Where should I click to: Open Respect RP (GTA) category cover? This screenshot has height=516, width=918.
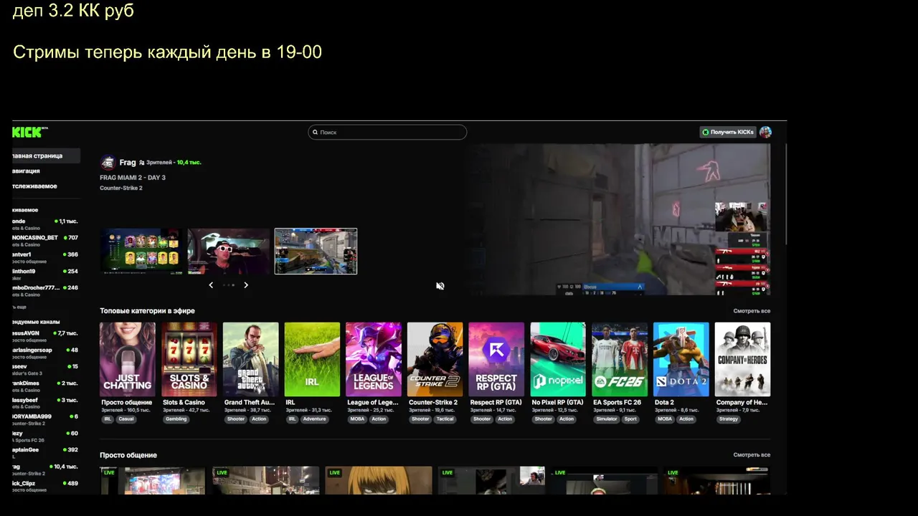(x=496, y=359)
